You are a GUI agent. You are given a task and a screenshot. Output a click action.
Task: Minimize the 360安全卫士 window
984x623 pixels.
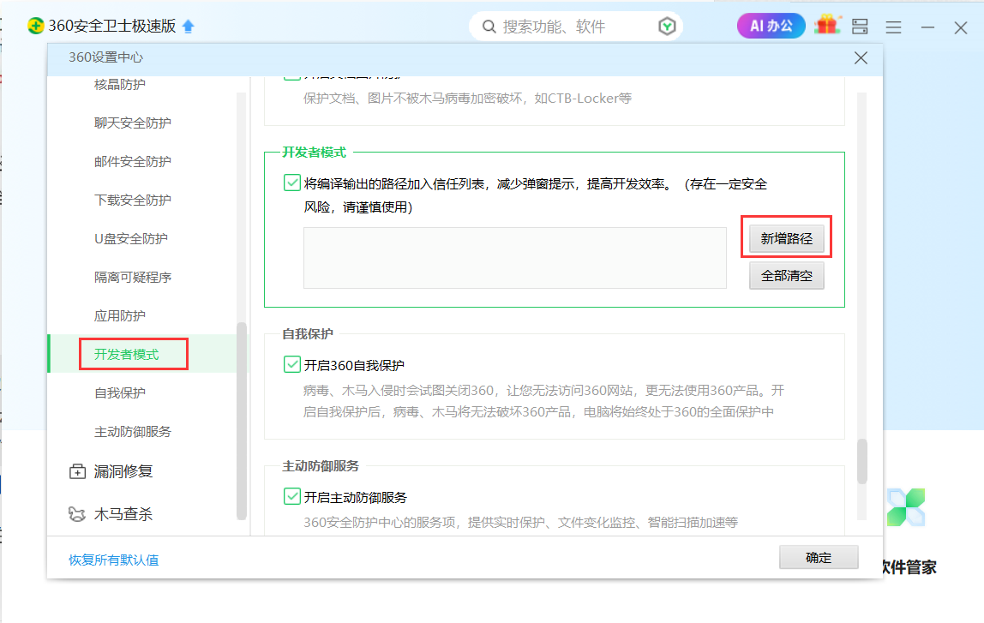pyautogui.click(x=927, y=27)
